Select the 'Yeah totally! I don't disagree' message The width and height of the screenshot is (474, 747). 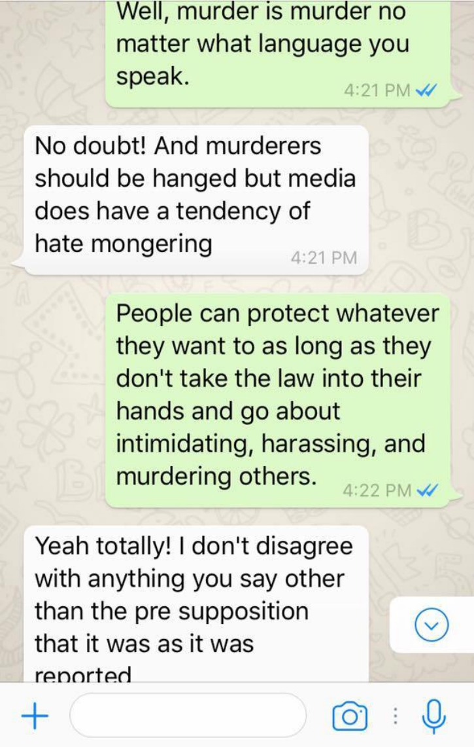pos(196,604)
